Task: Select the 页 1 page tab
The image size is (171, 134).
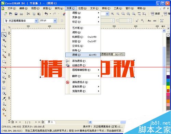Action: pyautogui.click(x=50, y=122)
